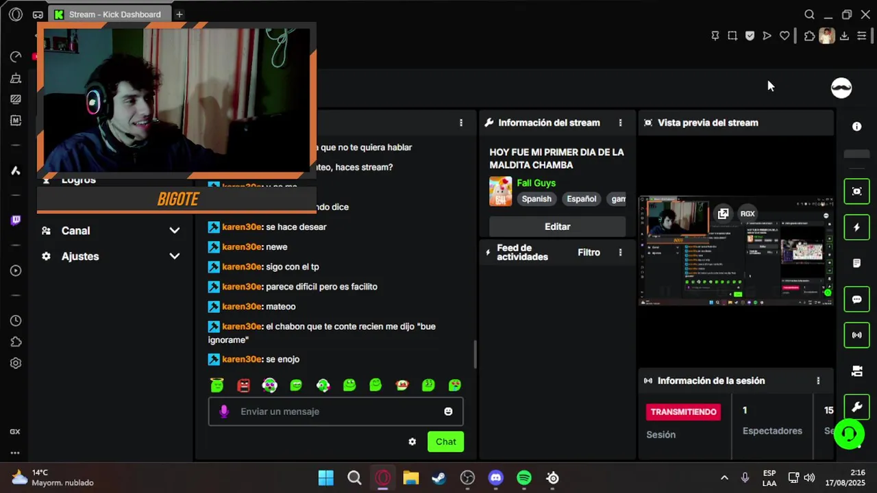Open Discord from the taskbar
877x493 pixels.
pos(495,478)
